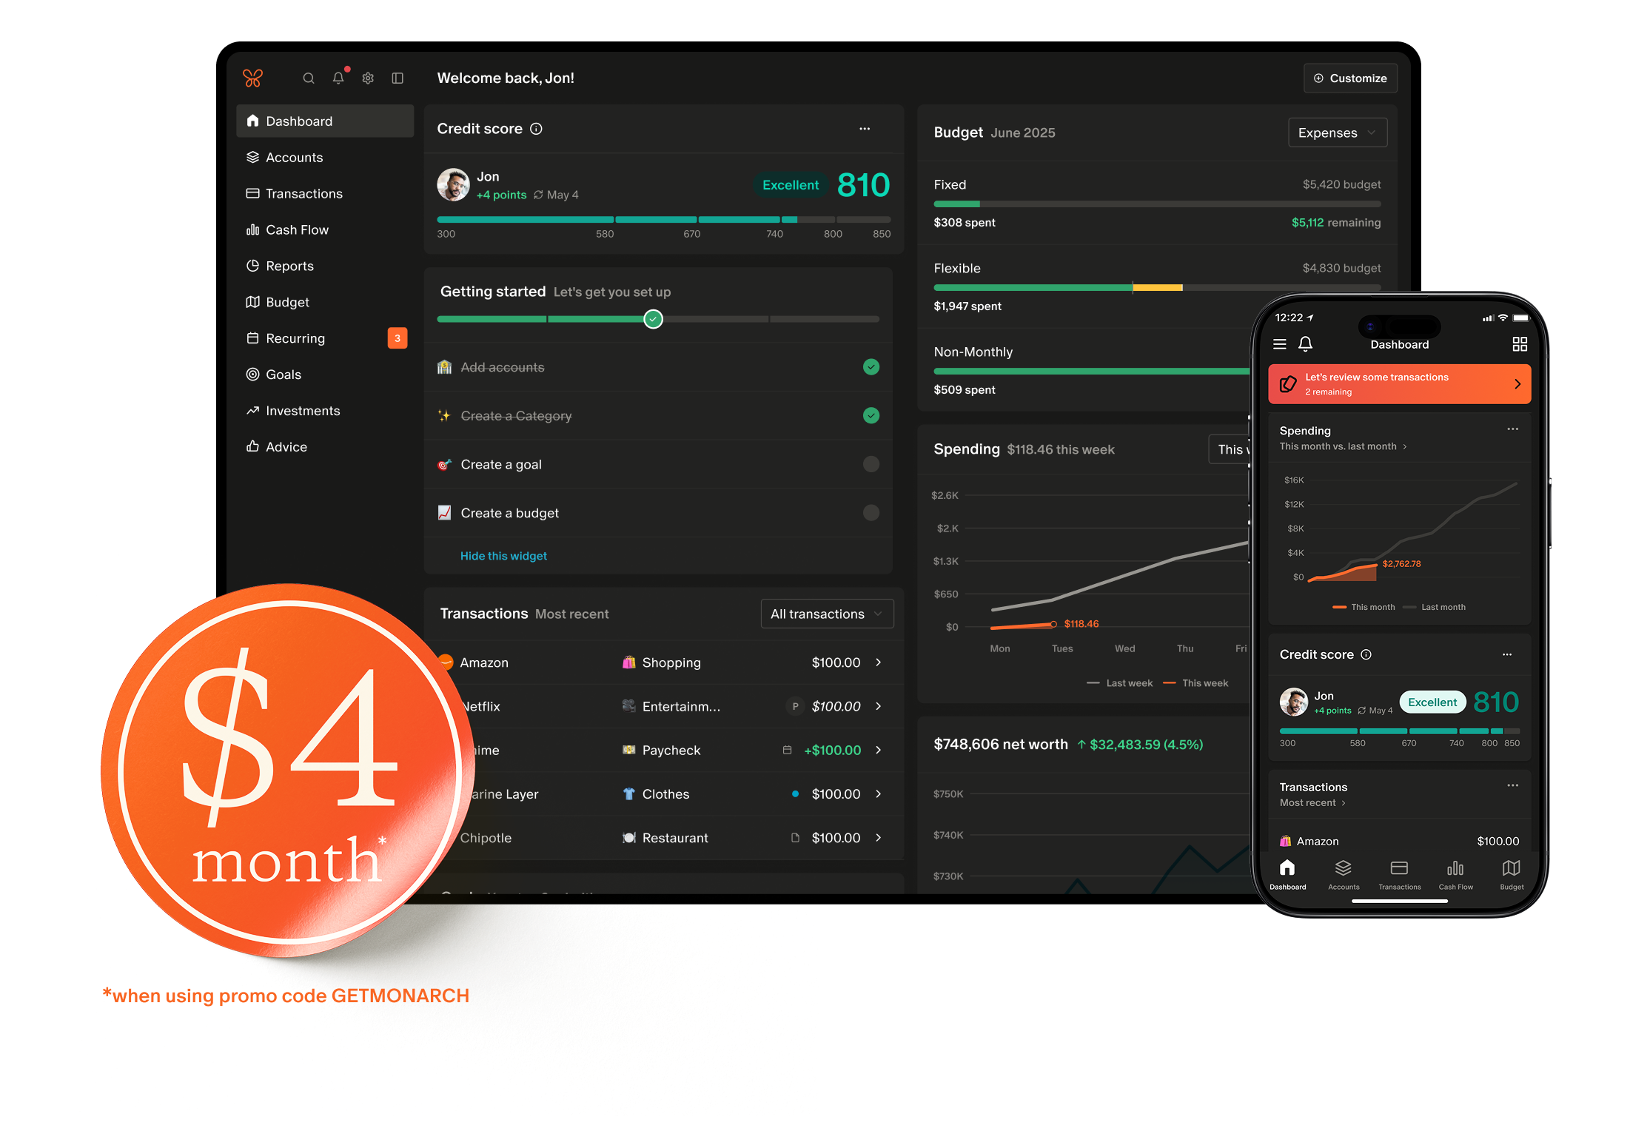Click the search magnifier icon
This screenshot has width=1630, height=1131.
pos(309,78)
